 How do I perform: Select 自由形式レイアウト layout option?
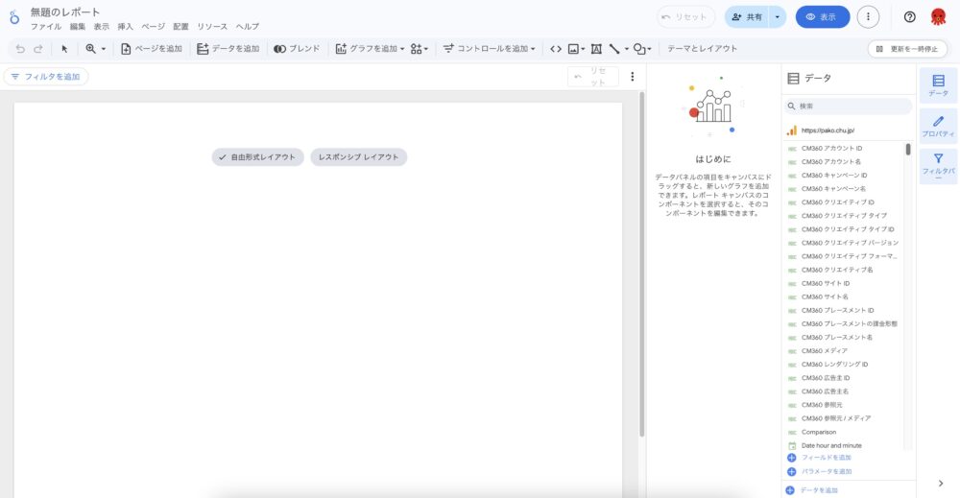coord(257,156)
